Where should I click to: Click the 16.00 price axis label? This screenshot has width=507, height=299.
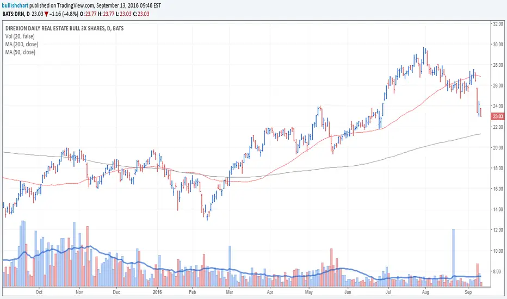click(x=498, y=189)
